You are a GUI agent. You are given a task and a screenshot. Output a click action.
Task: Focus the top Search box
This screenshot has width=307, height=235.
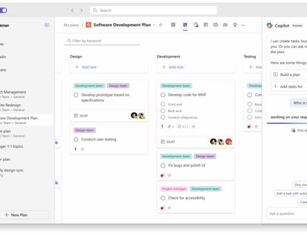(x=153, y=10)
